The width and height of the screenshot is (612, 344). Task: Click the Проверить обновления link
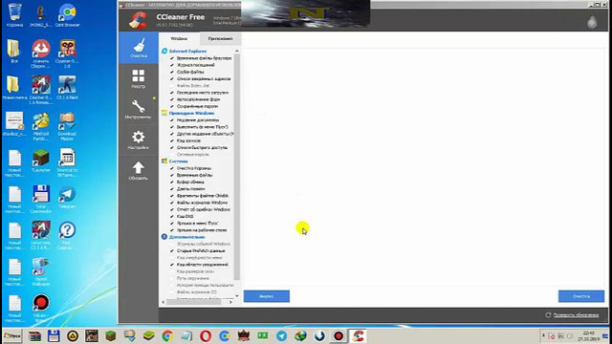(x=576, y=314)
